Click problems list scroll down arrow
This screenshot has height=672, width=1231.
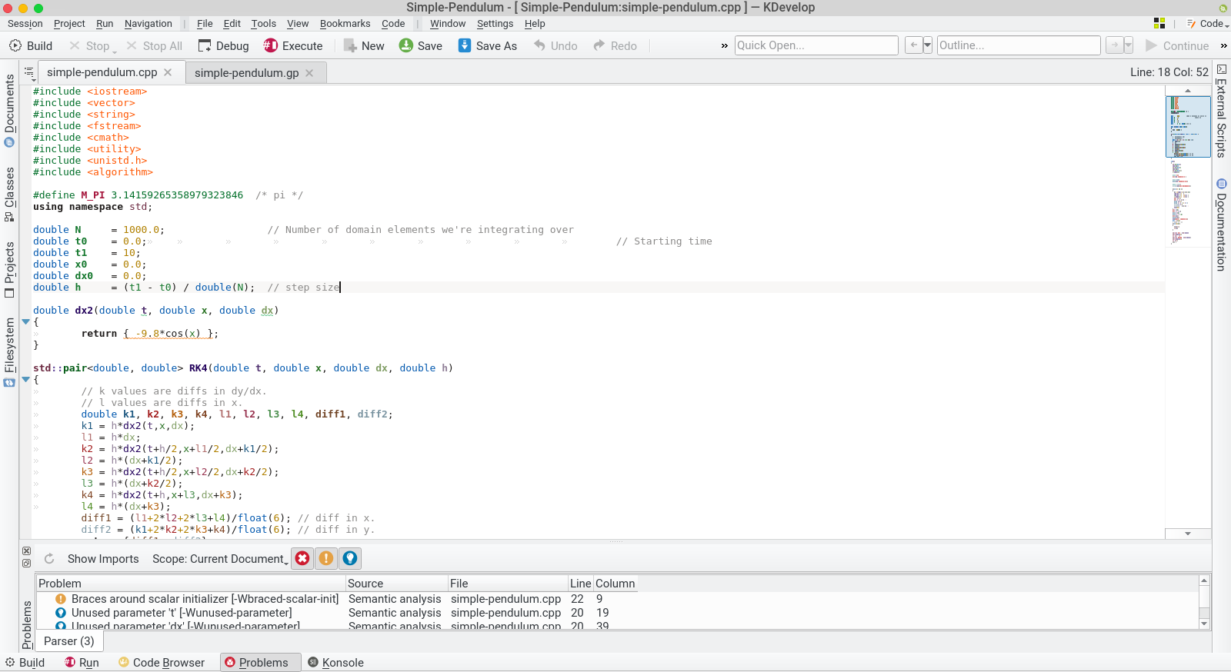[1205, 624]
